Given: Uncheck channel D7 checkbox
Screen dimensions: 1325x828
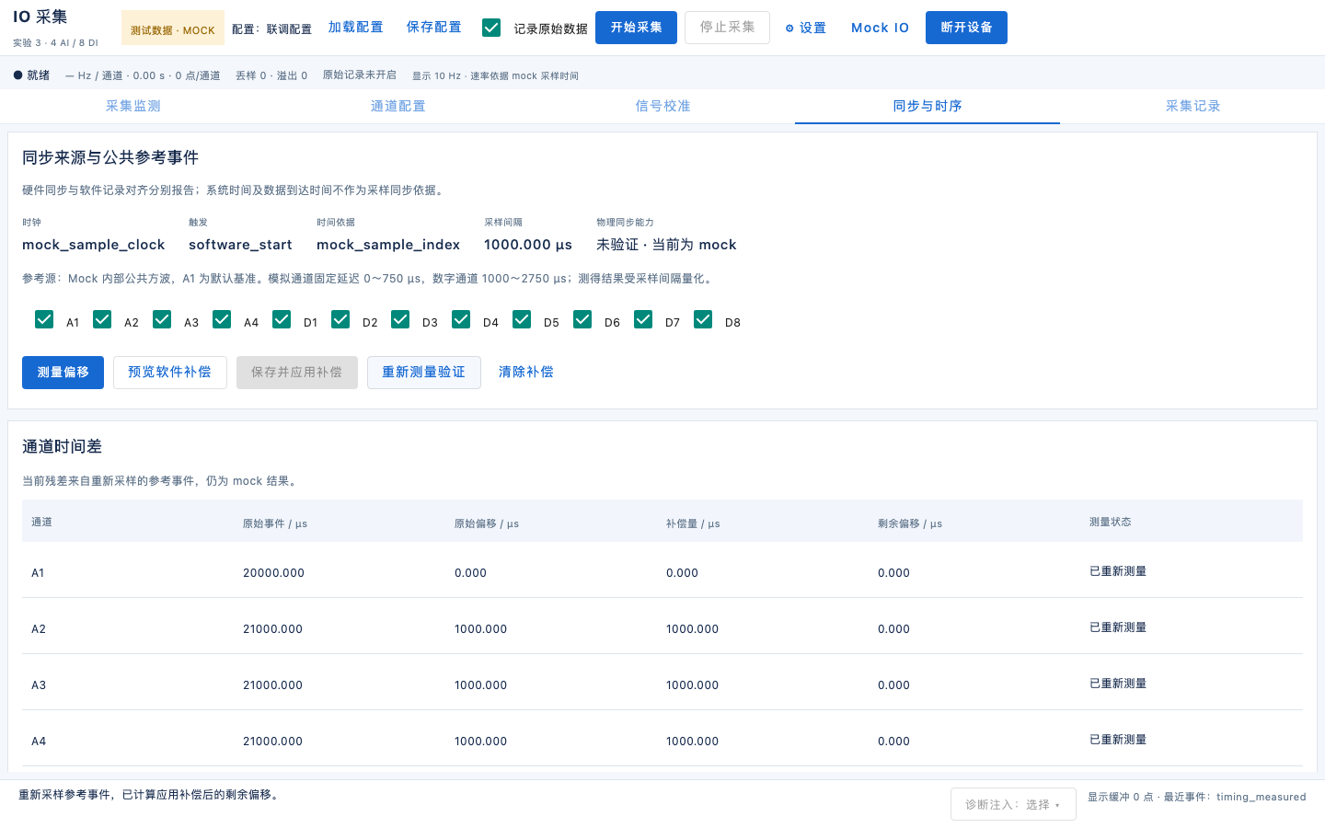Looking at the screenshot, I should click(x=643, y=319).
